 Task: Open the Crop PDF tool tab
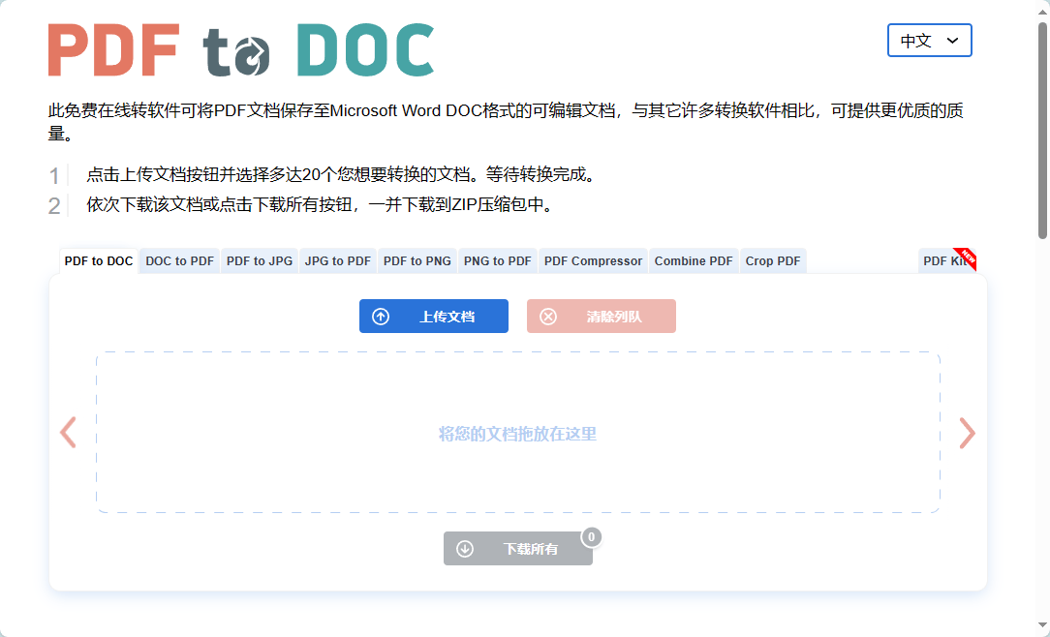772,260
